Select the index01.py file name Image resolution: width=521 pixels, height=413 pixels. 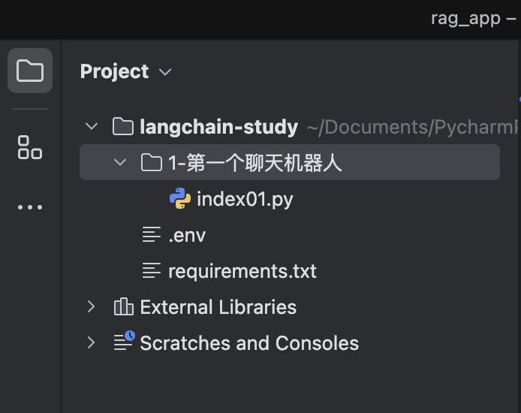(245, 199)
